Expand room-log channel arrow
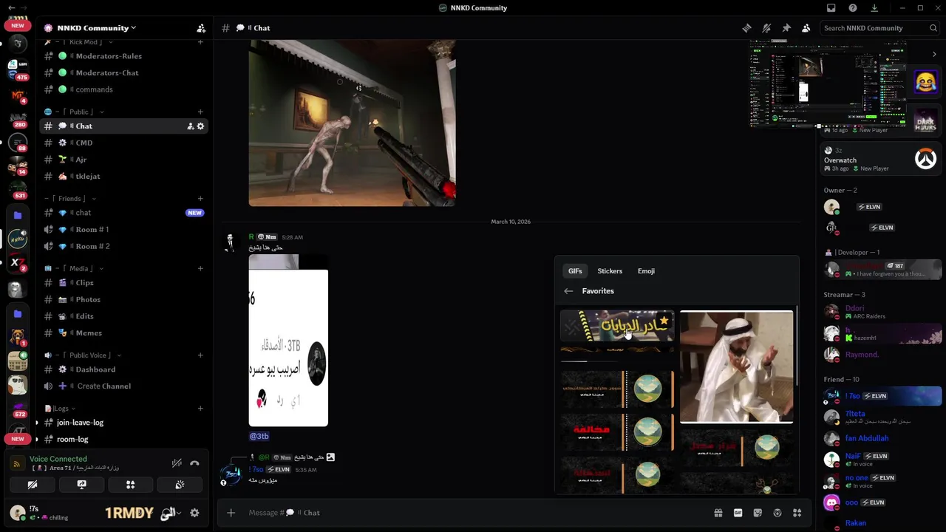This screenshot has width=946, height=532. [37, 439]
